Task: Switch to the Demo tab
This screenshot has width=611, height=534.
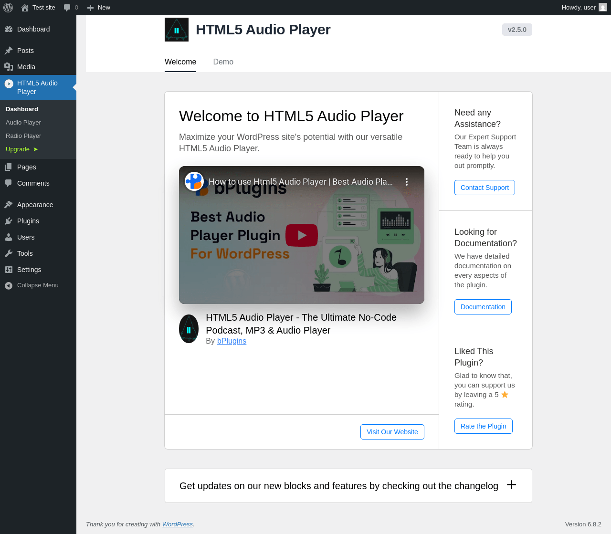Action: click(223, 62)
